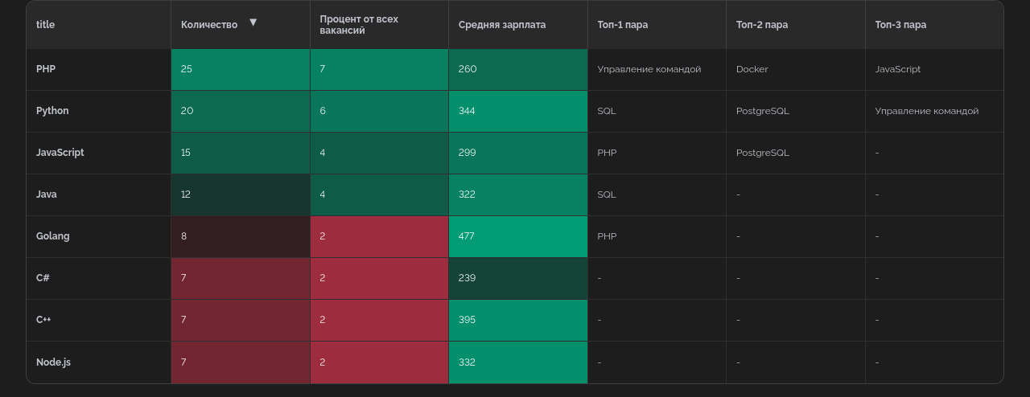Click the Топ-3 пара column header
Image resolution: width=1030 pixels, height=397 pixels.
(900, 25)
